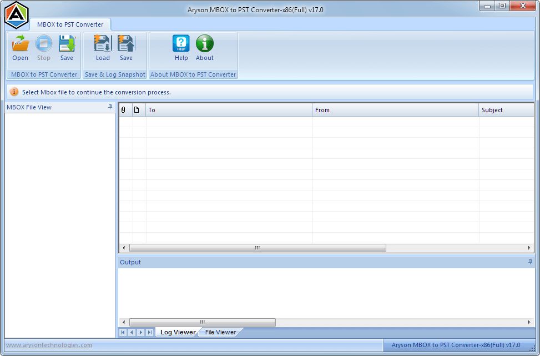Click the Aryson logo application button
Viewport: 540px width, 356px height.
click(x=16, y=15)
